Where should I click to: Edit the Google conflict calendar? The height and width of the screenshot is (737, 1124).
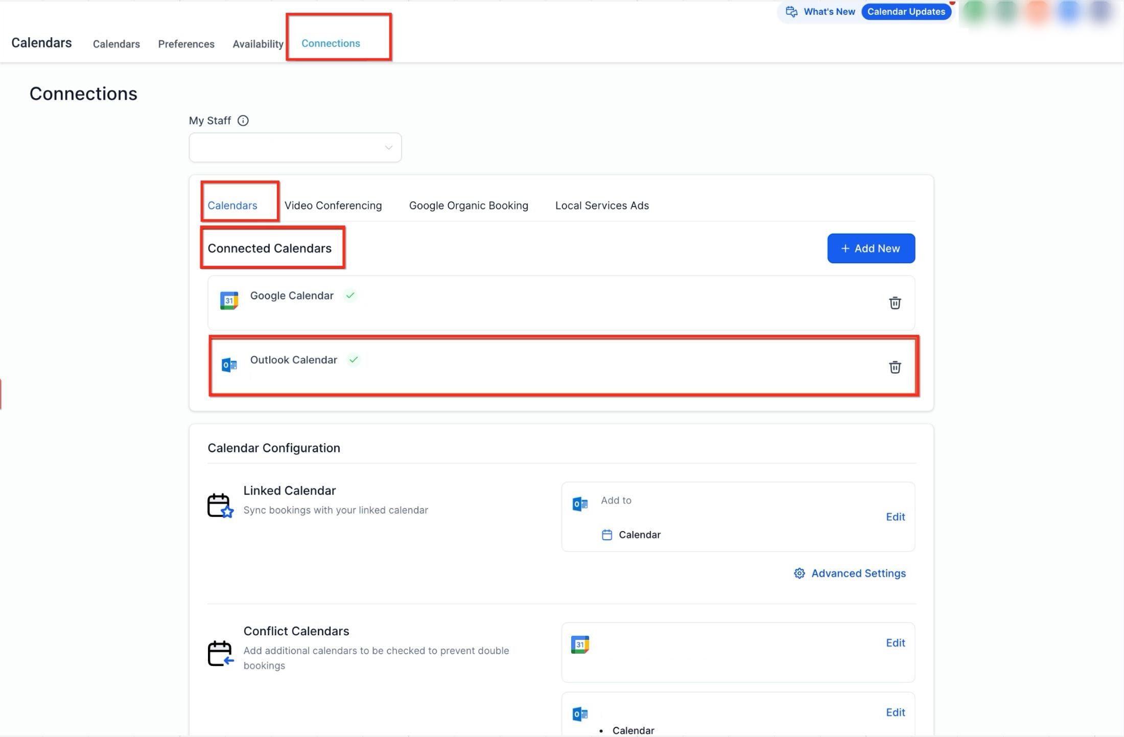[895, 643]
